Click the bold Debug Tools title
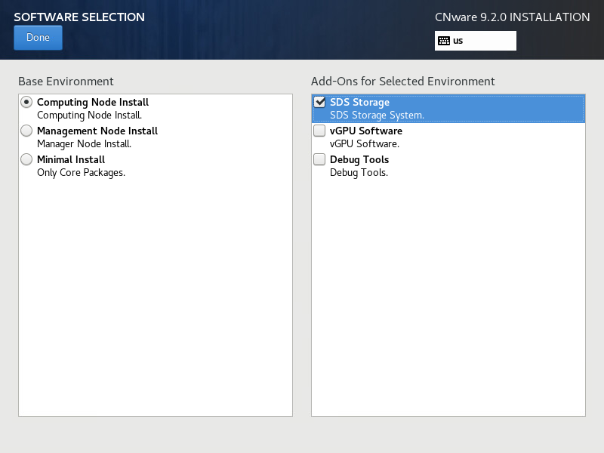 pos(359,159)
